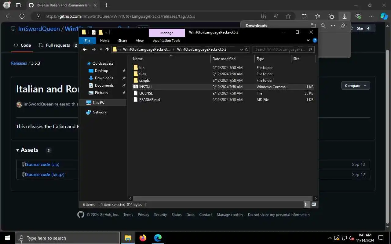Select the LICENSE file
Screen dimensions: 391x244
(x=146, y=93)
